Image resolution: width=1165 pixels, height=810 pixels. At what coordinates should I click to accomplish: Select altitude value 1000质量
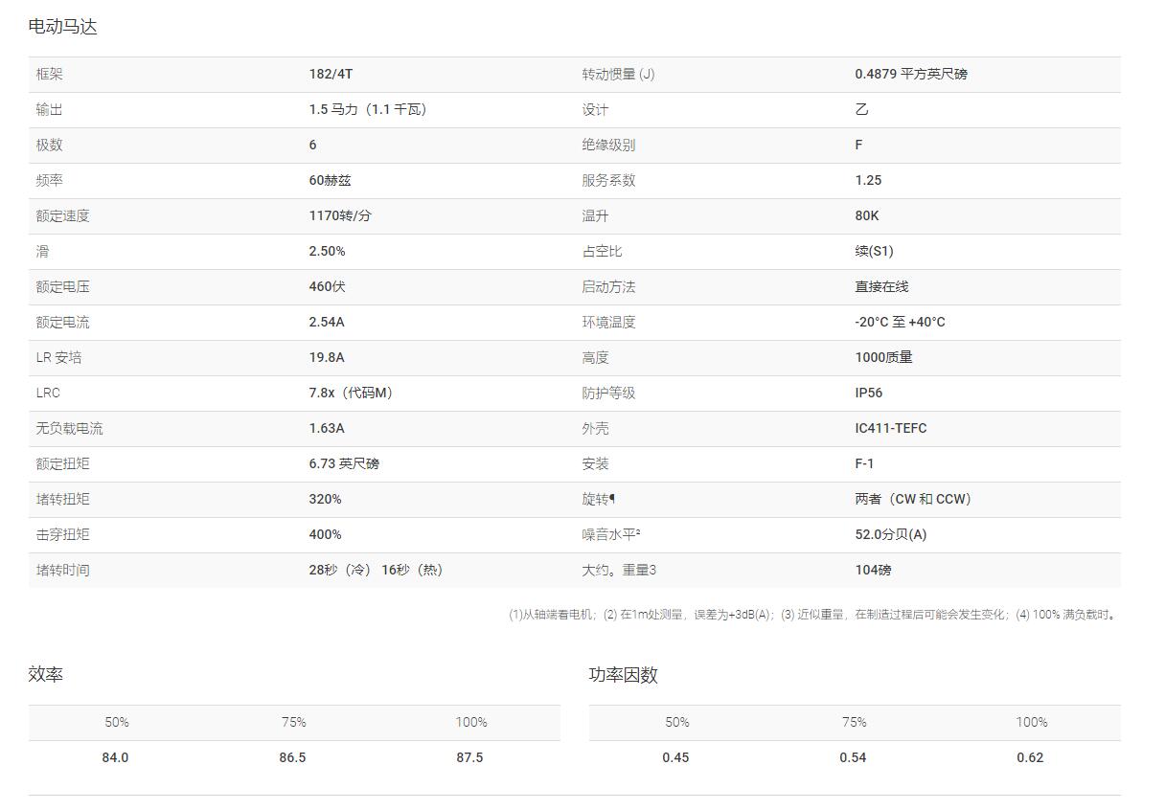tap(883, 357)
